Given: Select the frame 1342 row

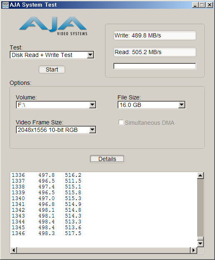Looking at the screenshot, I should point(46,210).
